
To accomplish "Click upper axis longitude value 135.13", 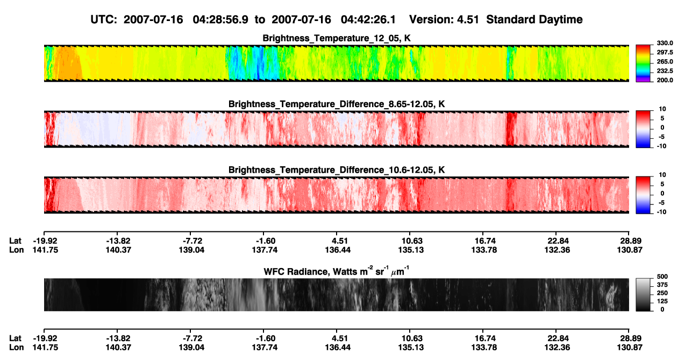I will pos(410,250).
